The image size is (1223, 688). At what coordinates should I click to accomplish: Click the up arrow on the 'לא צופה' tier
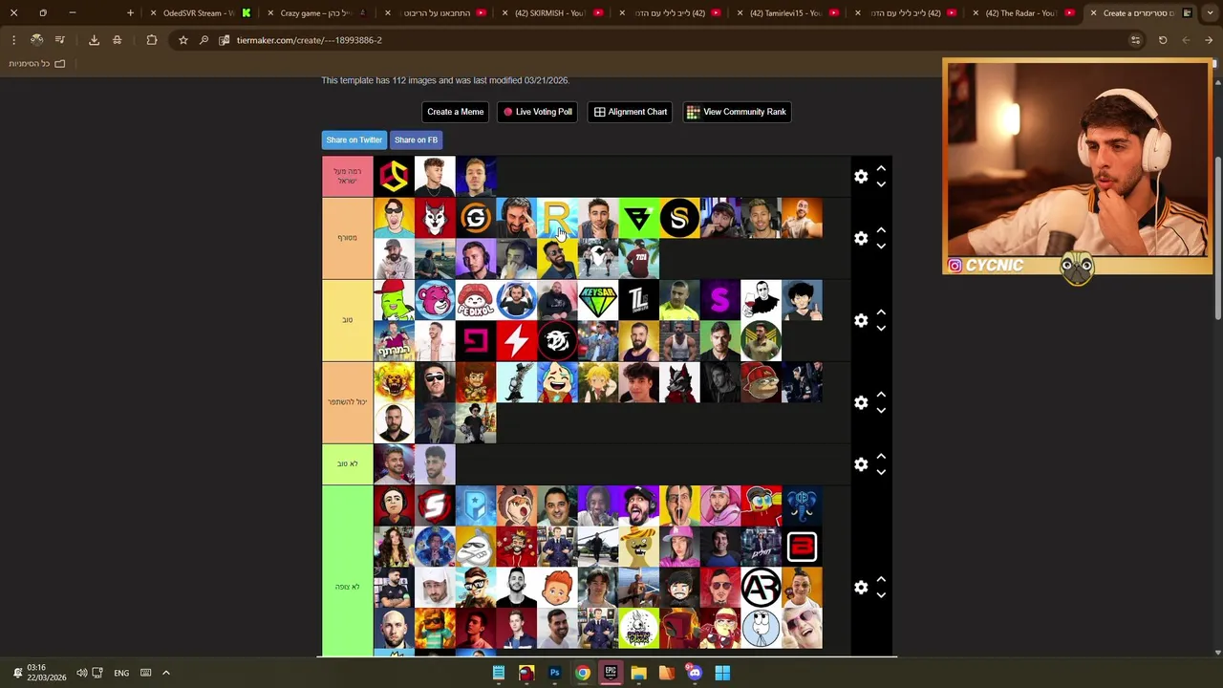[x=881, y=580]
